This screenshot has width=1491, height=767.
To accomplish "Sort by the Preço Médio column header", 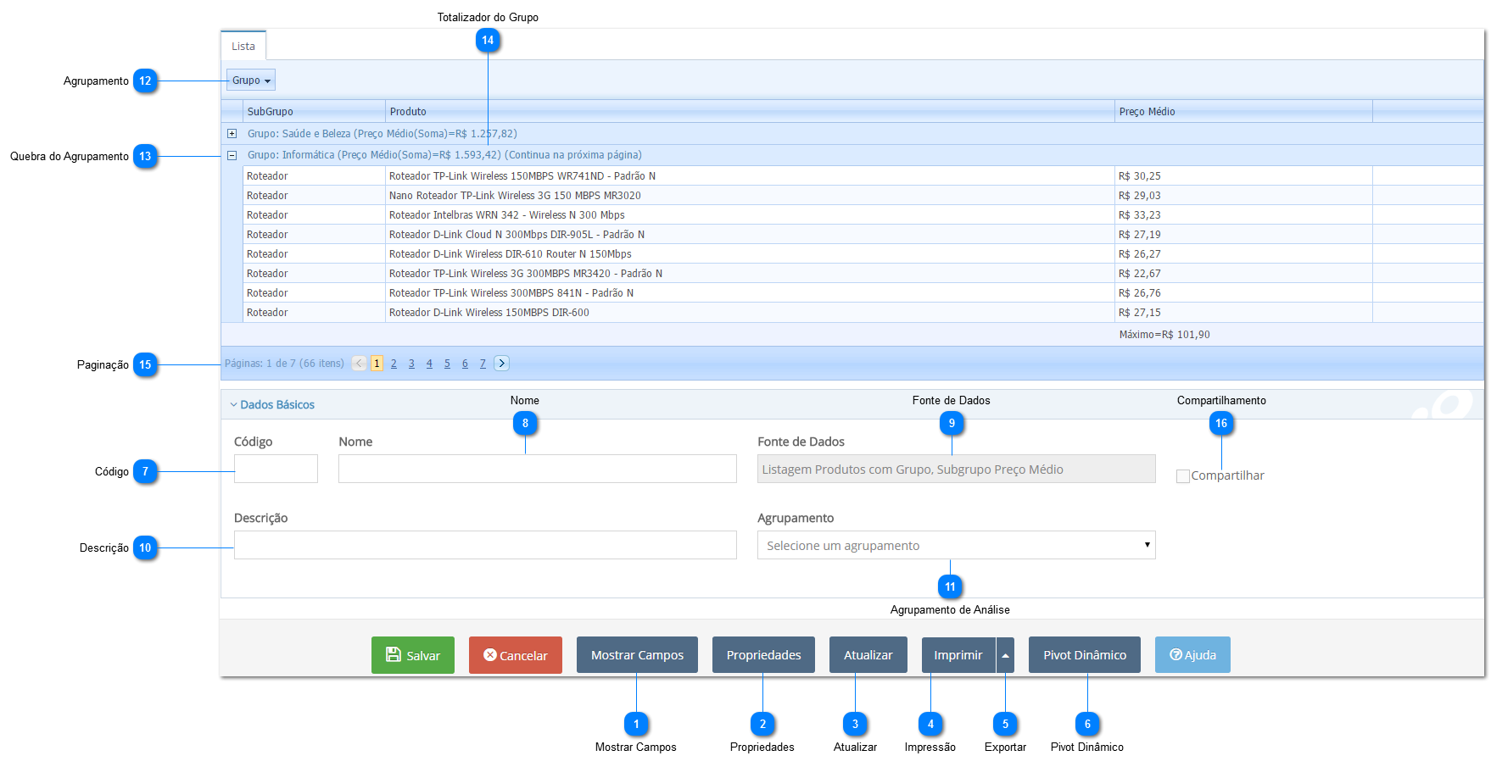I will tap(1243, 112).
